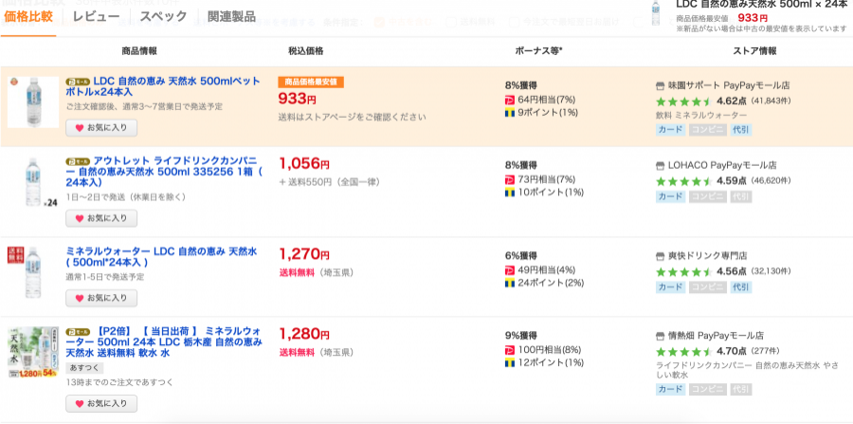Click the 商品価格最安値 orange badge
853x424 pixels.
click(x=311, y=82)
